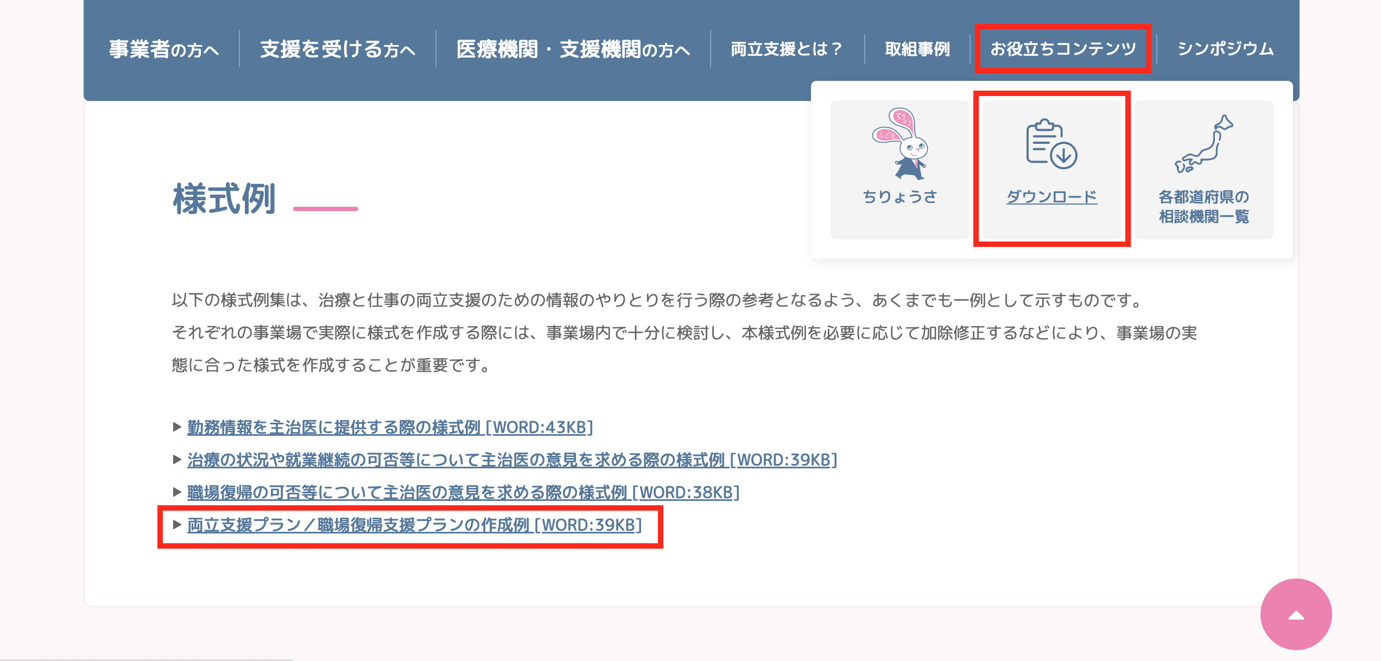Image resolution: width=1381 pixels, height=661 pixels.
Task: Open 医療機関・支援機関の方へ menu
Action: (573, 49)
